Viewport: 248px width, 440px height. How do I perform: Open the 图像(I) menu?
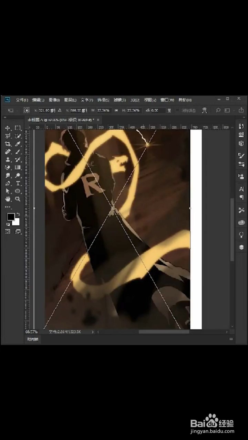click(x=54, y=100)
